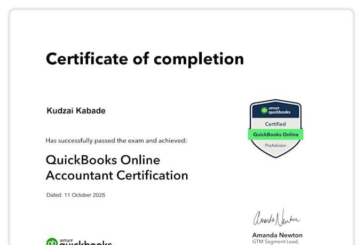This screenshot has height=245, width=363.
Task: Click the Certificate of completion heading
Action: click(145, 59)
